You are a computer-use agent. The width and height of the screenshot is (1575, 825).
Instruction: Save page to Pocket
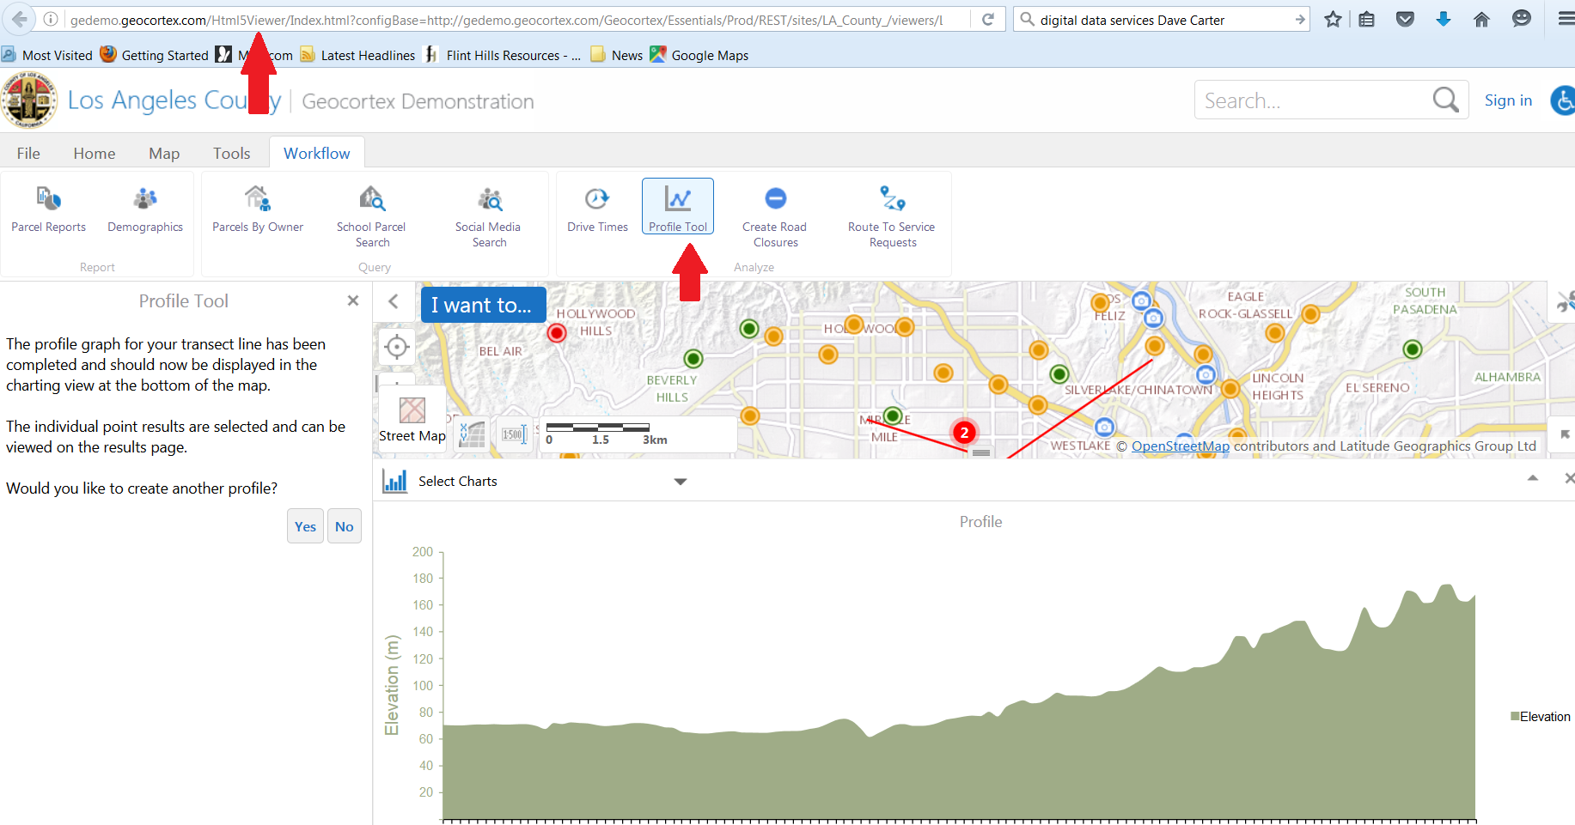pyautogui.click(x=1405, y=19)
